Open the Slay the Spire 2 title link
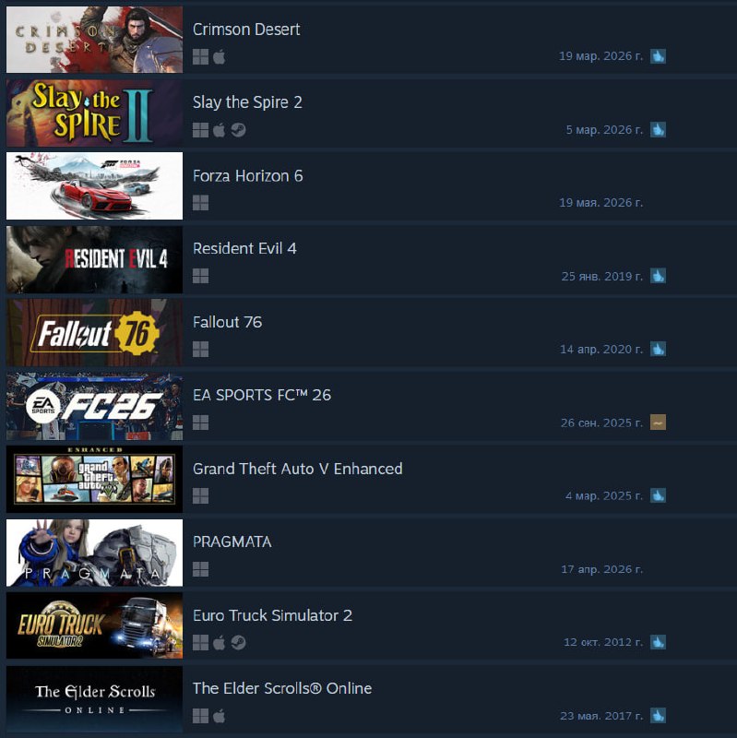 tap(247, 102)
